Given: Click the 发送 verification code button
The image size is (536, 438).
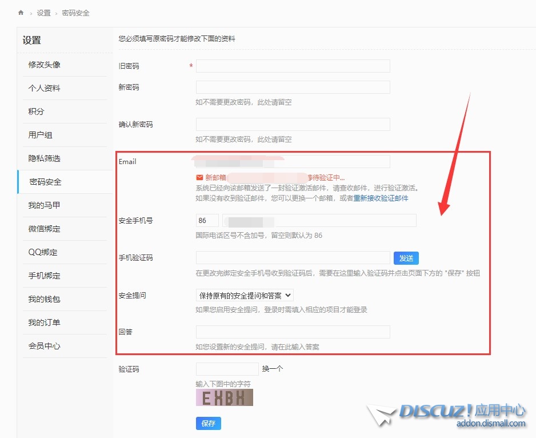Looking at the screenshot, I should click(x=406, y=258).
